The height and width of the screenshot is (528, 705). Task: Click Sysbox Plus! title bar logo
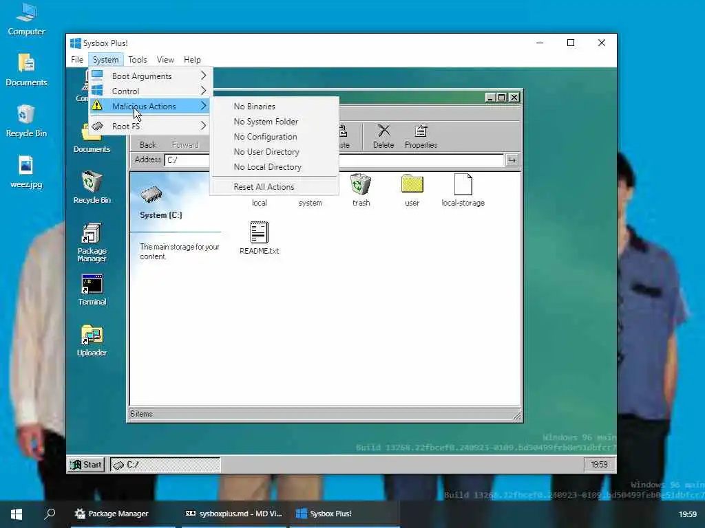[76, 43]
